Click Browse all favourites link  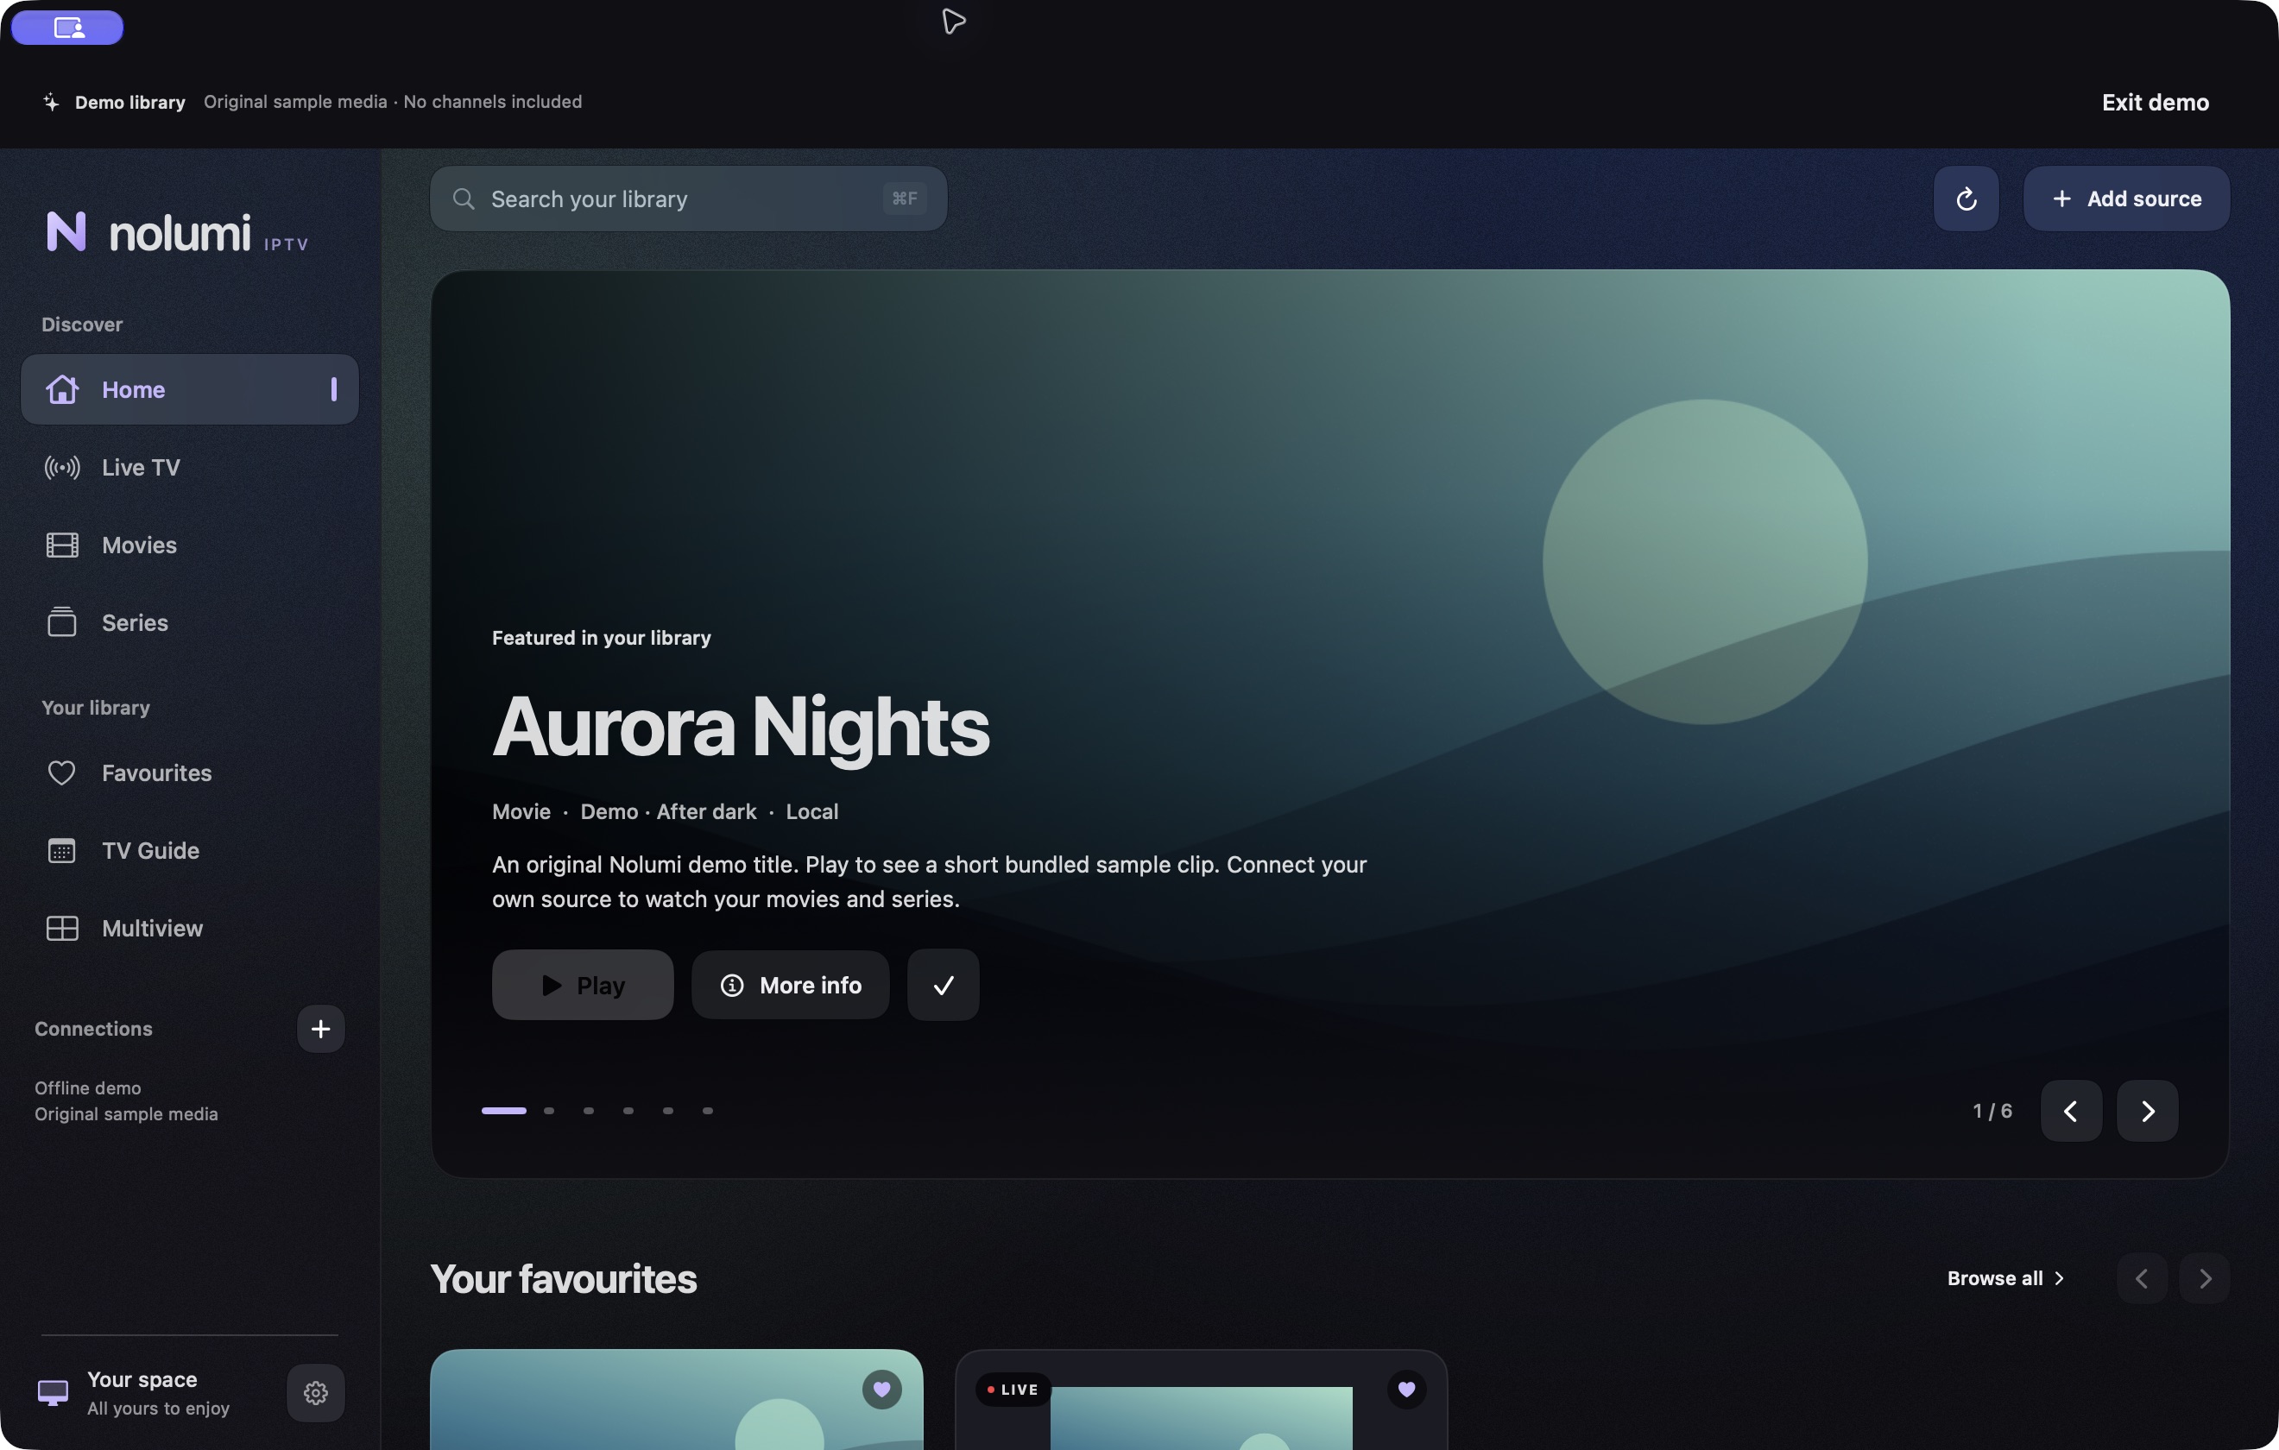(2004, 1277)
